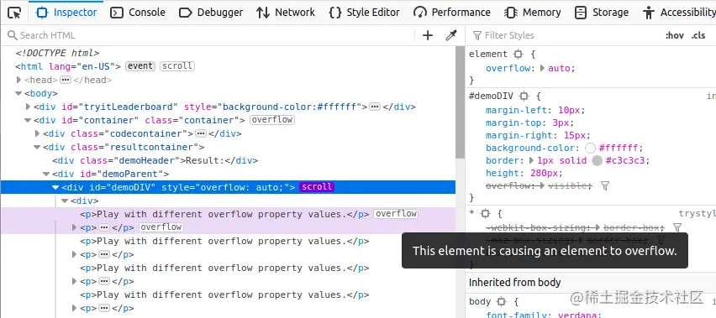
Task: Click the ellipsis badge of the codecontainer div
Action: tap(201, 133)
